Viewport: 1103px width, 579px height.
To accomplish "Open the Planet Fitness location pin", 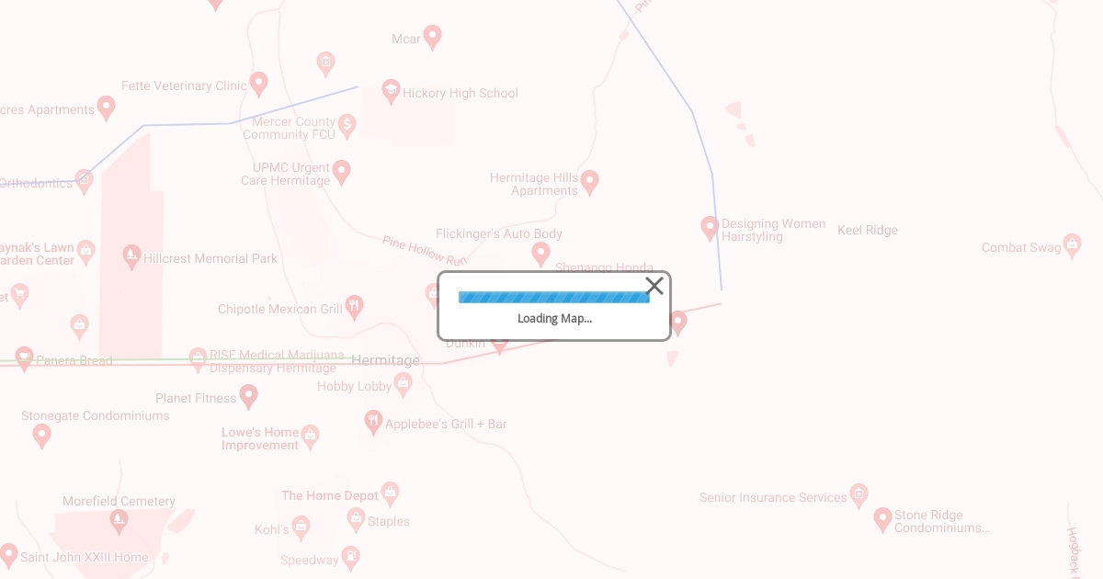I will click(248, 397).
